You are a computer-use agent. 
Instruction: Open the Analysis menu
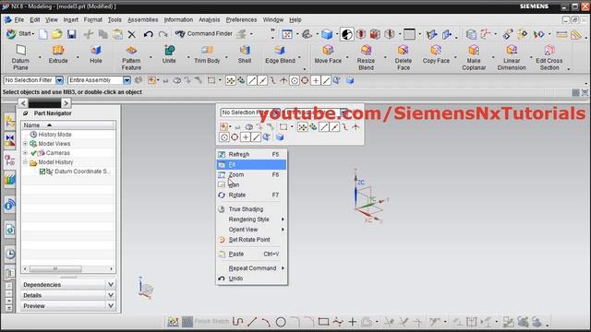click(x=210, y=19)
